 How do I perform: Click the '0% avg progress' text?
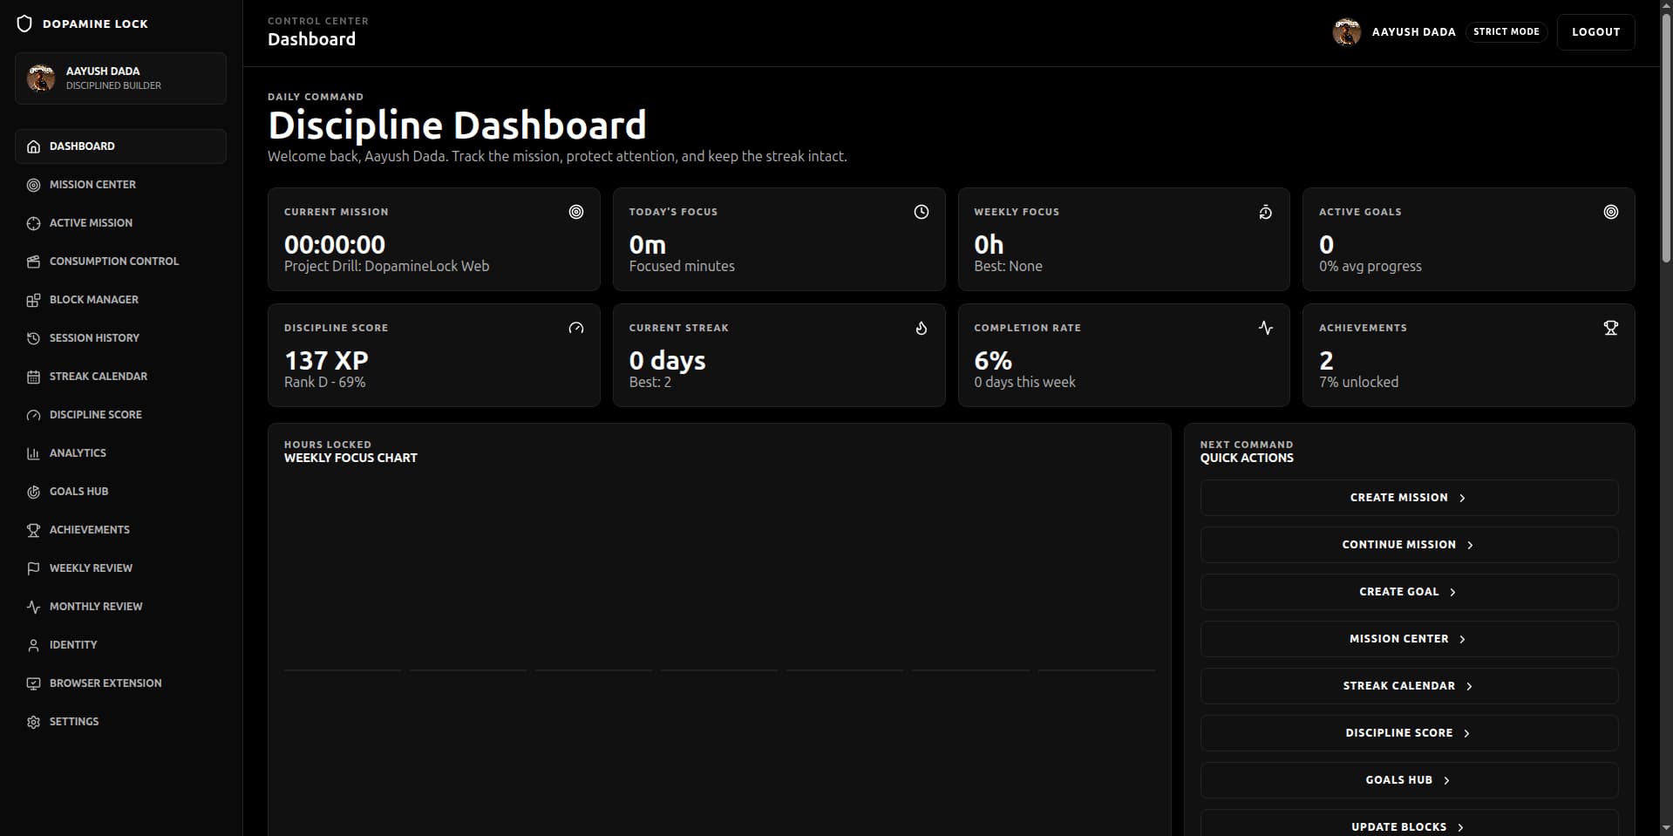click(x=1370, y=267)
